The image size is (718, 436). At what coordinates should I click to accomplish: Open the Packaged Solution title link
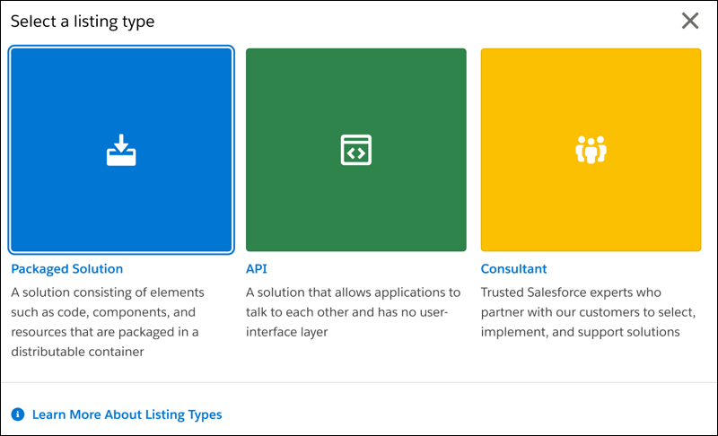(66, 268)
